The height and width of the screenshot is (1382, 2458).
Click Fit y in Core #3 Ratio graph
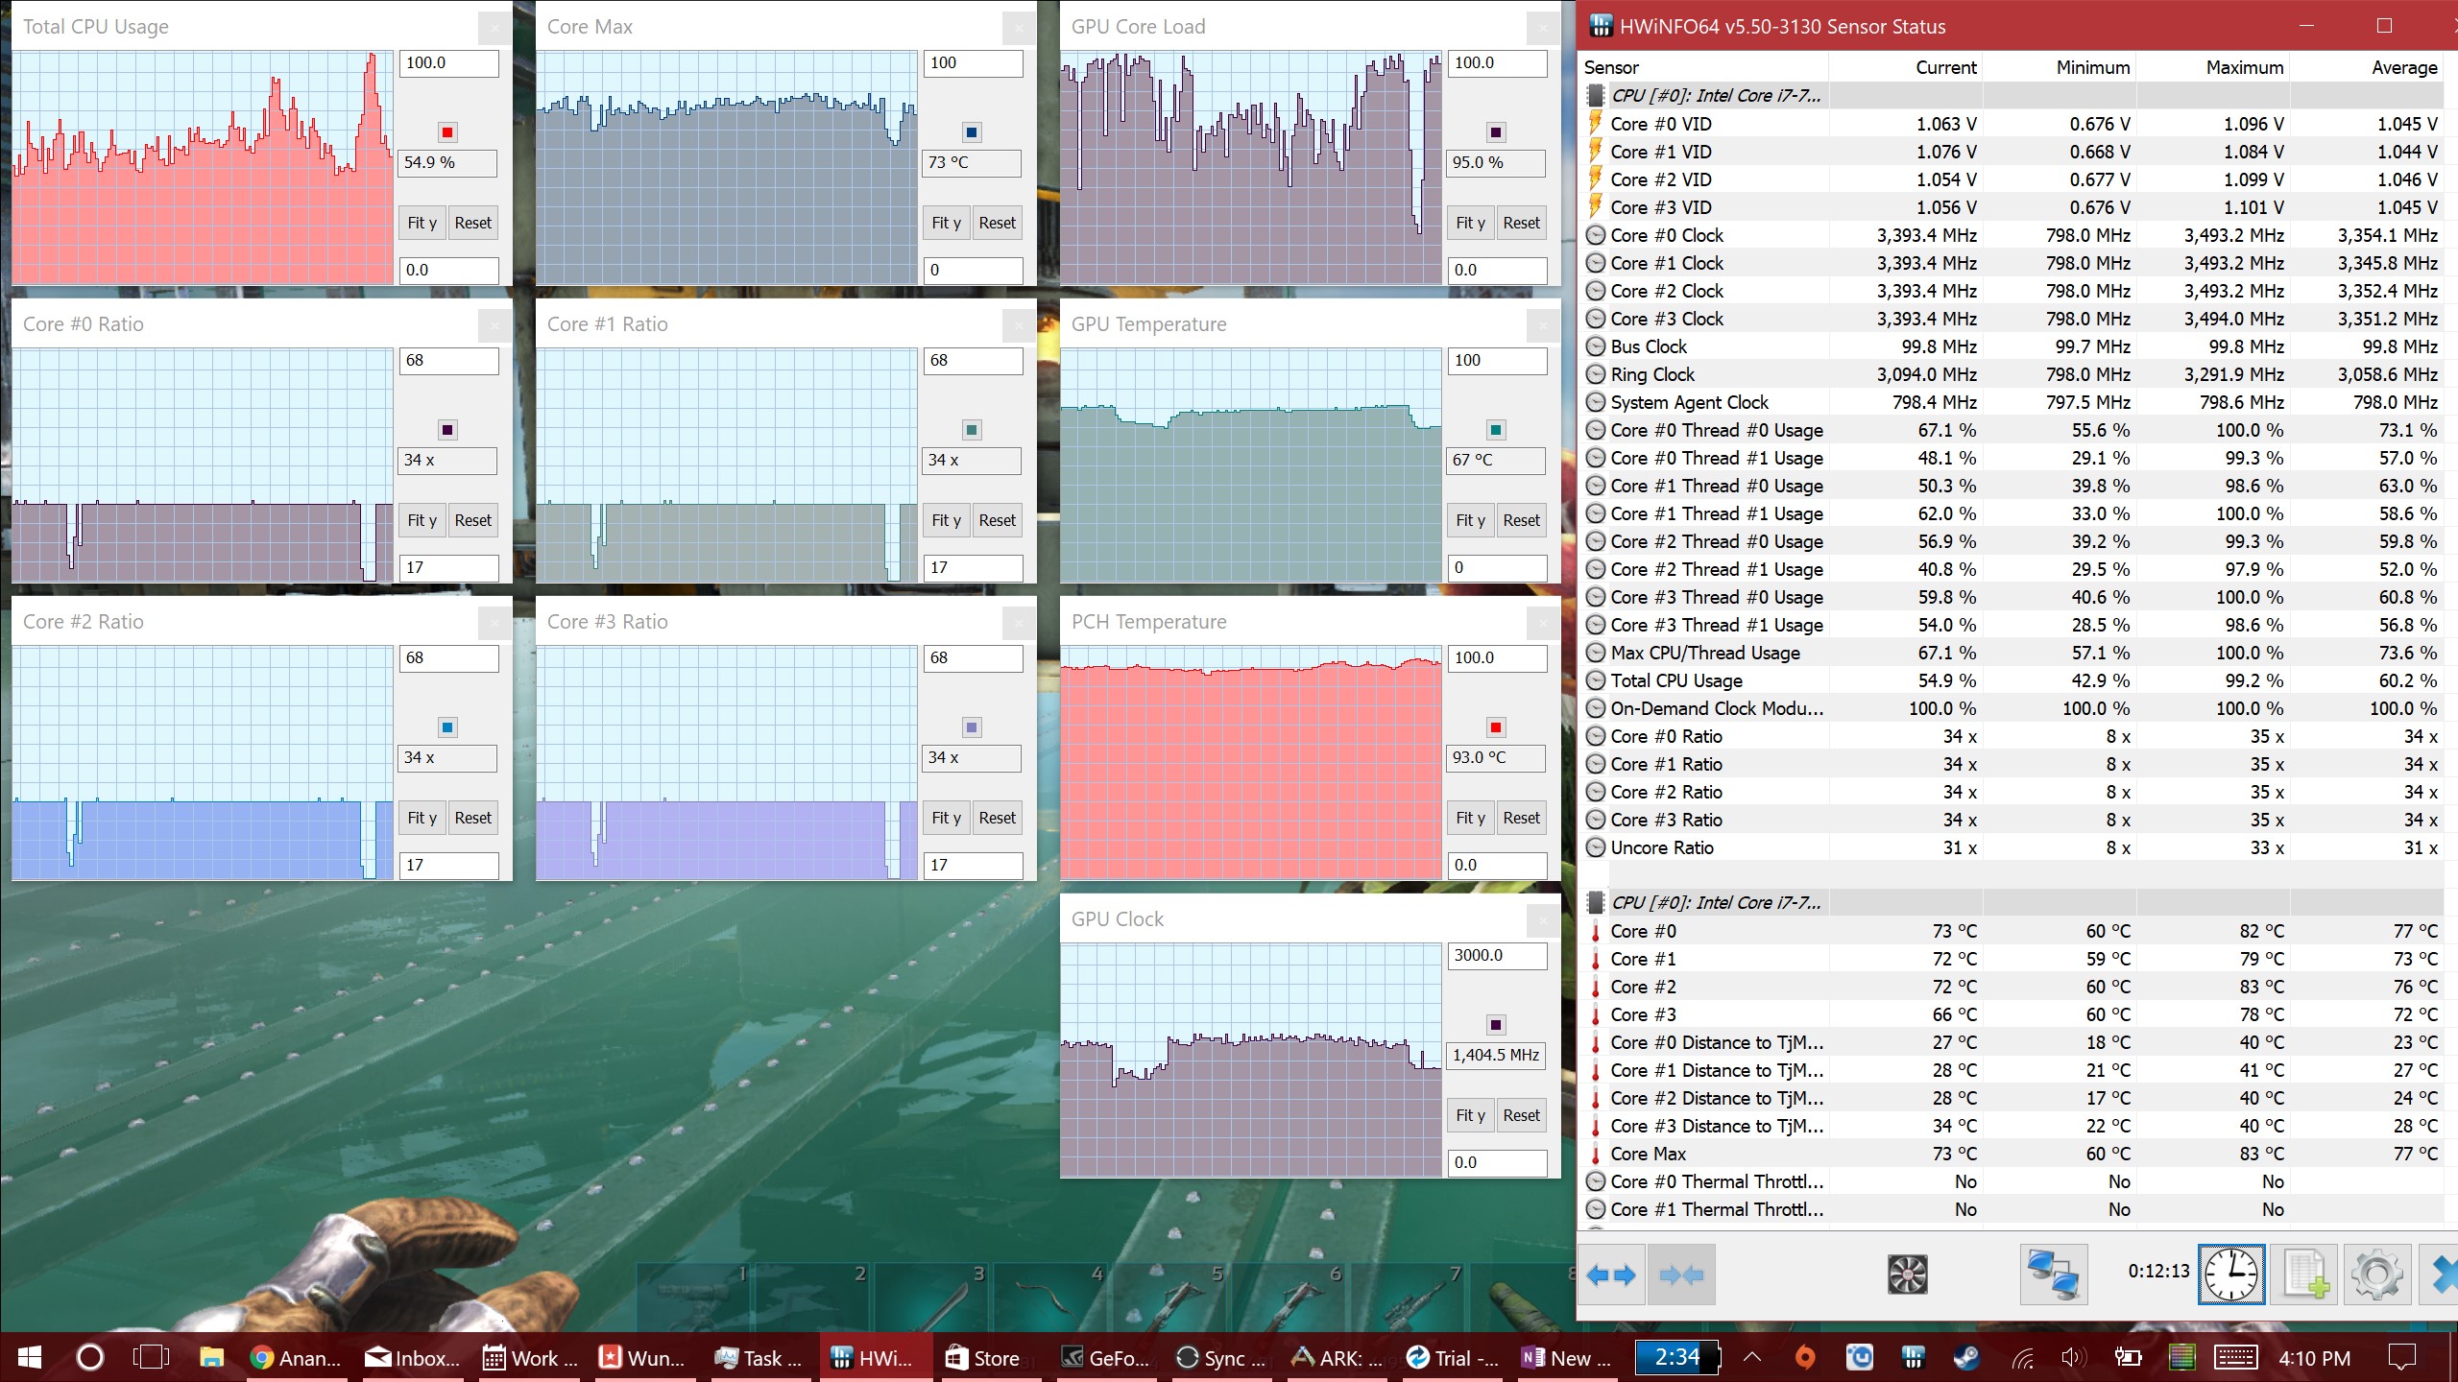(947, 818)
